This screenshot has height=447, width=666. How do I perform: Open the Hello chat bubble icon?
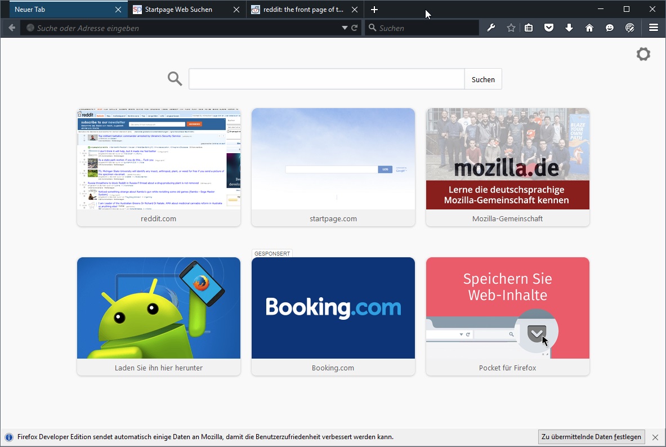click(x=610, y=28)
